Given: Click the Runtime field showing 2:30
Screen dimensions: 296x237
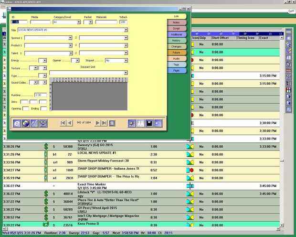Looking at the screenshot, I should [41, 95].
